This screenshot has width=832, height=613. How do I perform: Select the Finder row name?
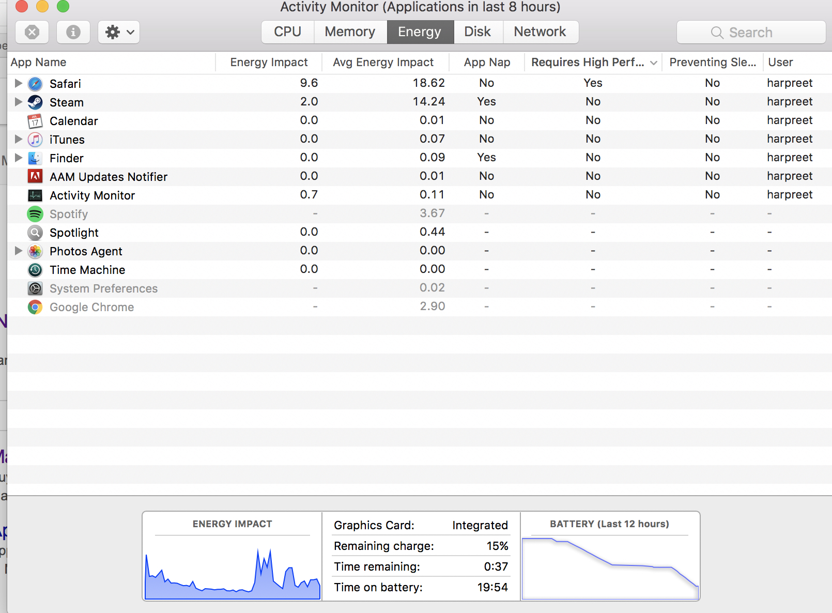[67, 158]
